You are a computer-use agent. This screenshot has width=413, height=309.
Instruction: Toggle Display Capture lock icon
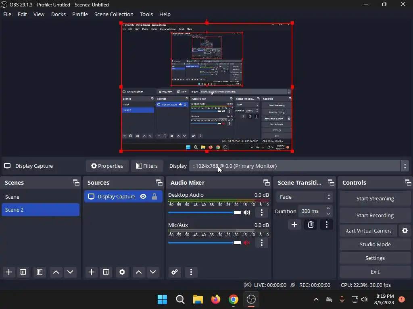point(154,196)
